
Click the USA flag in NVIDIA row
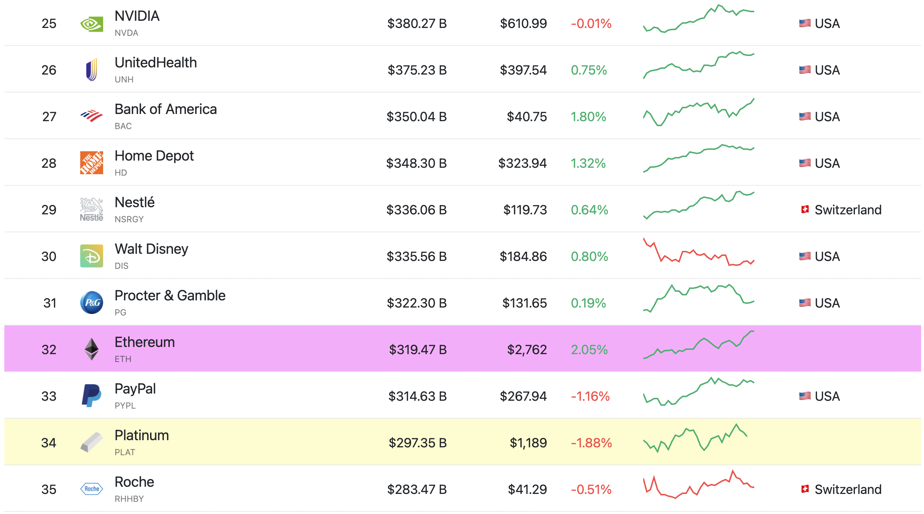805,23
